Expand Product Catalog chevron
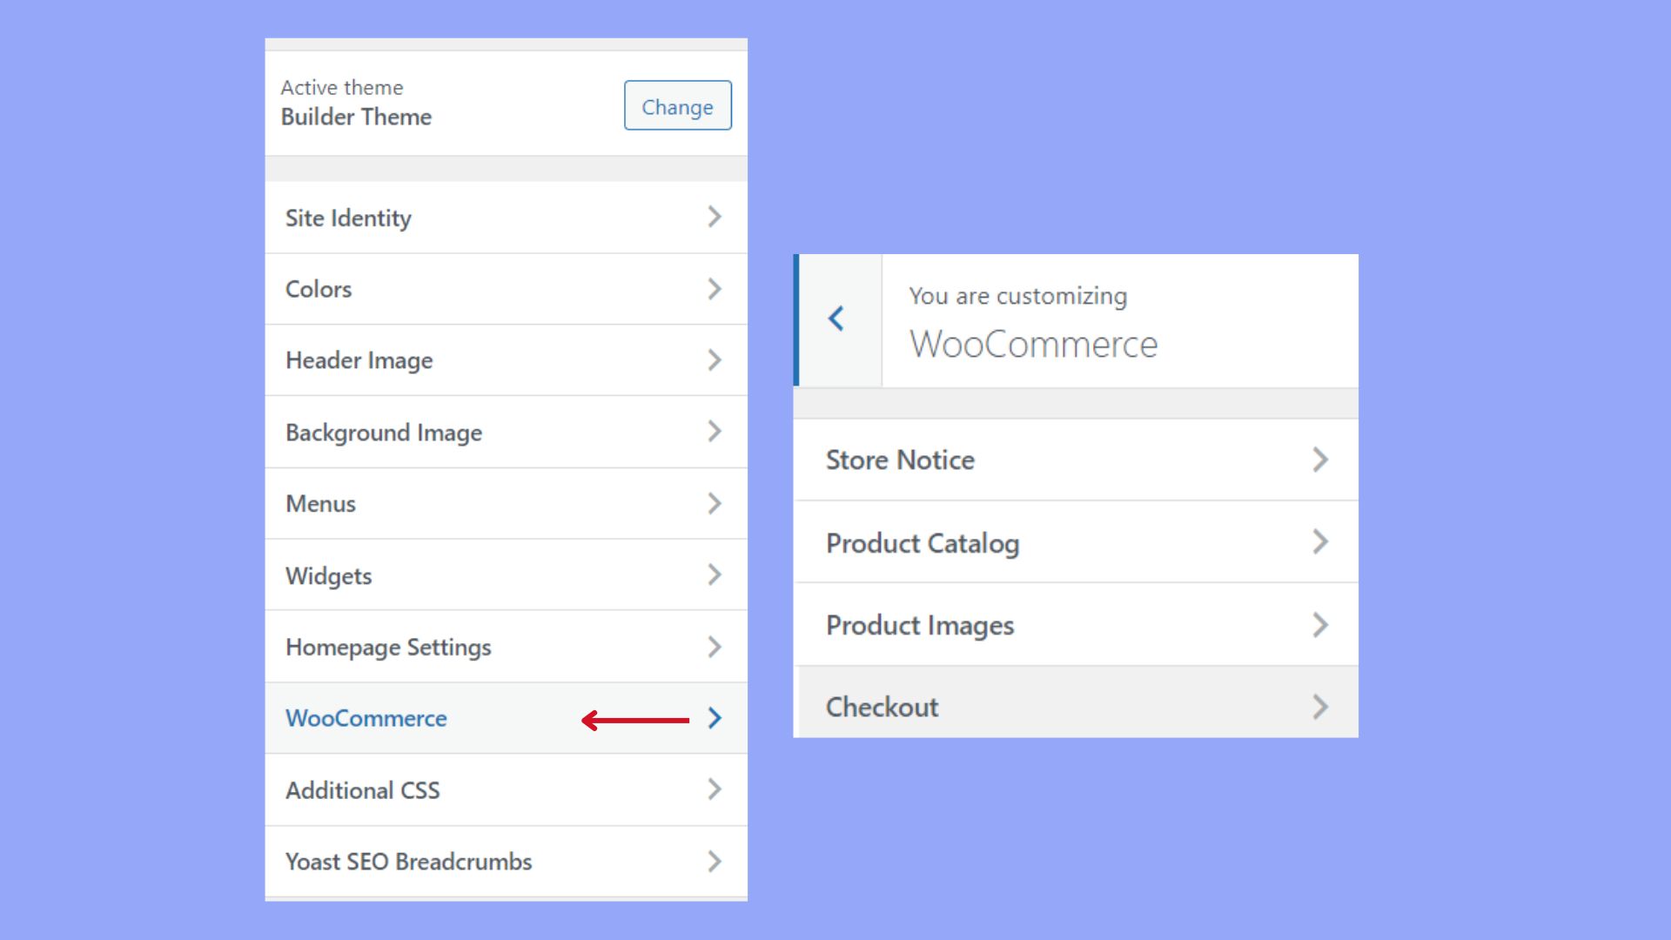The width and height of the screenshot is (1671, 940). 1320,542
